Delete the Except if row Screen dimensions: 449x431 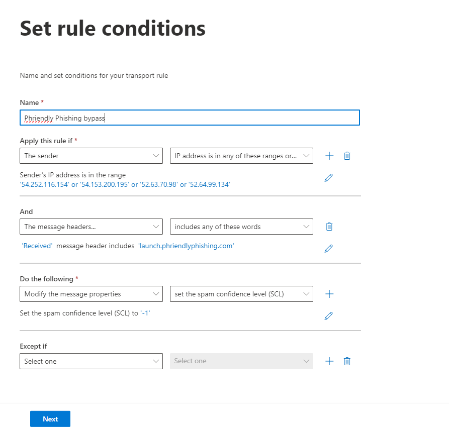pos(347,361)
